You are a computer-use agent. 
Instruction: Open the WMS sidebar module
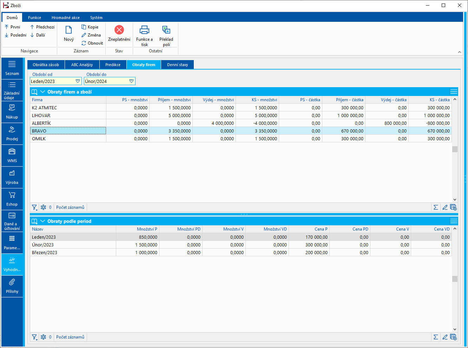click(x=12, y=155)
